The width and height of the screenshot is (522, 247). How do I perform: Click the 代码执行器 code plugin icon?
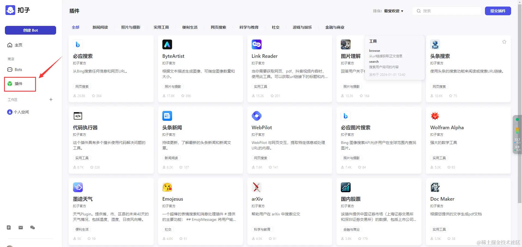(78, 116)
